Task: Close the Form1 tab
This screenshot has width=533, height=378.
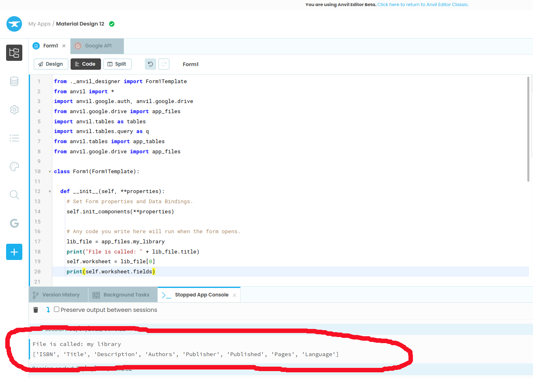Action: click(x=64, y=46)
